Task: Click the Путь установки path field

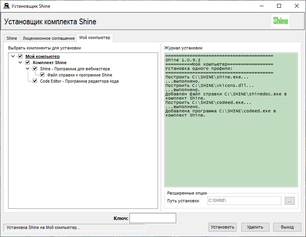Action: point(244,201)
